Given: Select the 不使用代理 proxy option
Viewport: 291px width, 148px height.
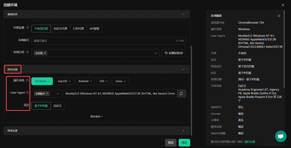Looking at the screenshot, I should (41, 28).
